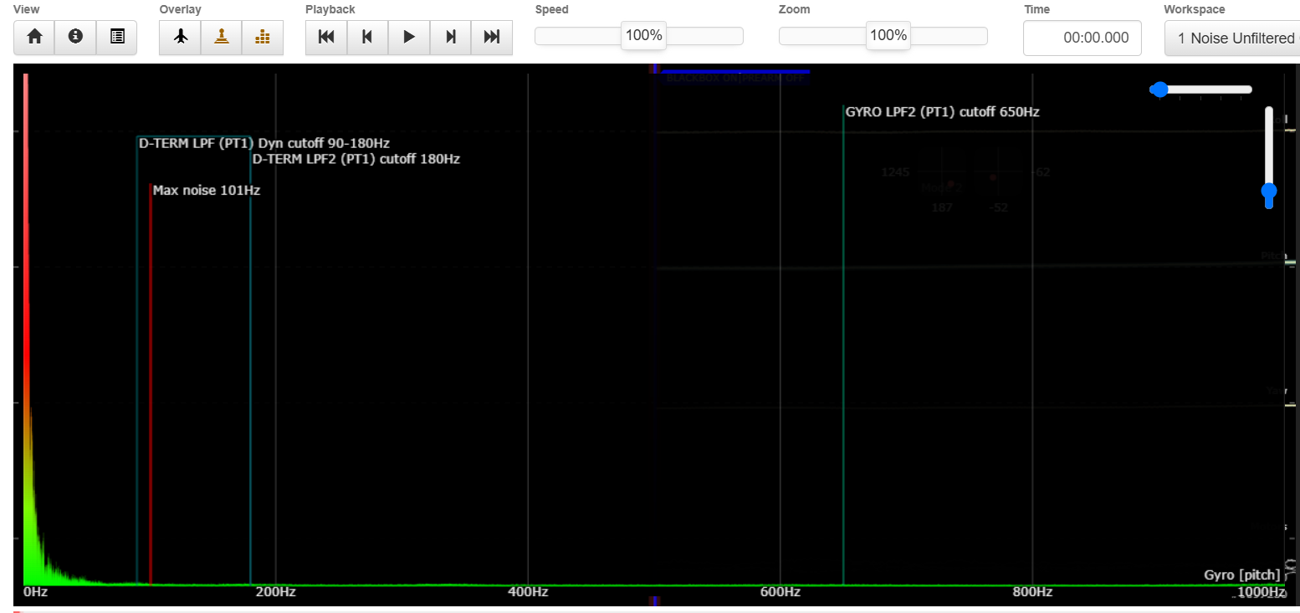Image resolution: width=1300 pixels, height=613 pixels.
Task: Click the Zoom 100% slider handle
Action: coord(888,36)
